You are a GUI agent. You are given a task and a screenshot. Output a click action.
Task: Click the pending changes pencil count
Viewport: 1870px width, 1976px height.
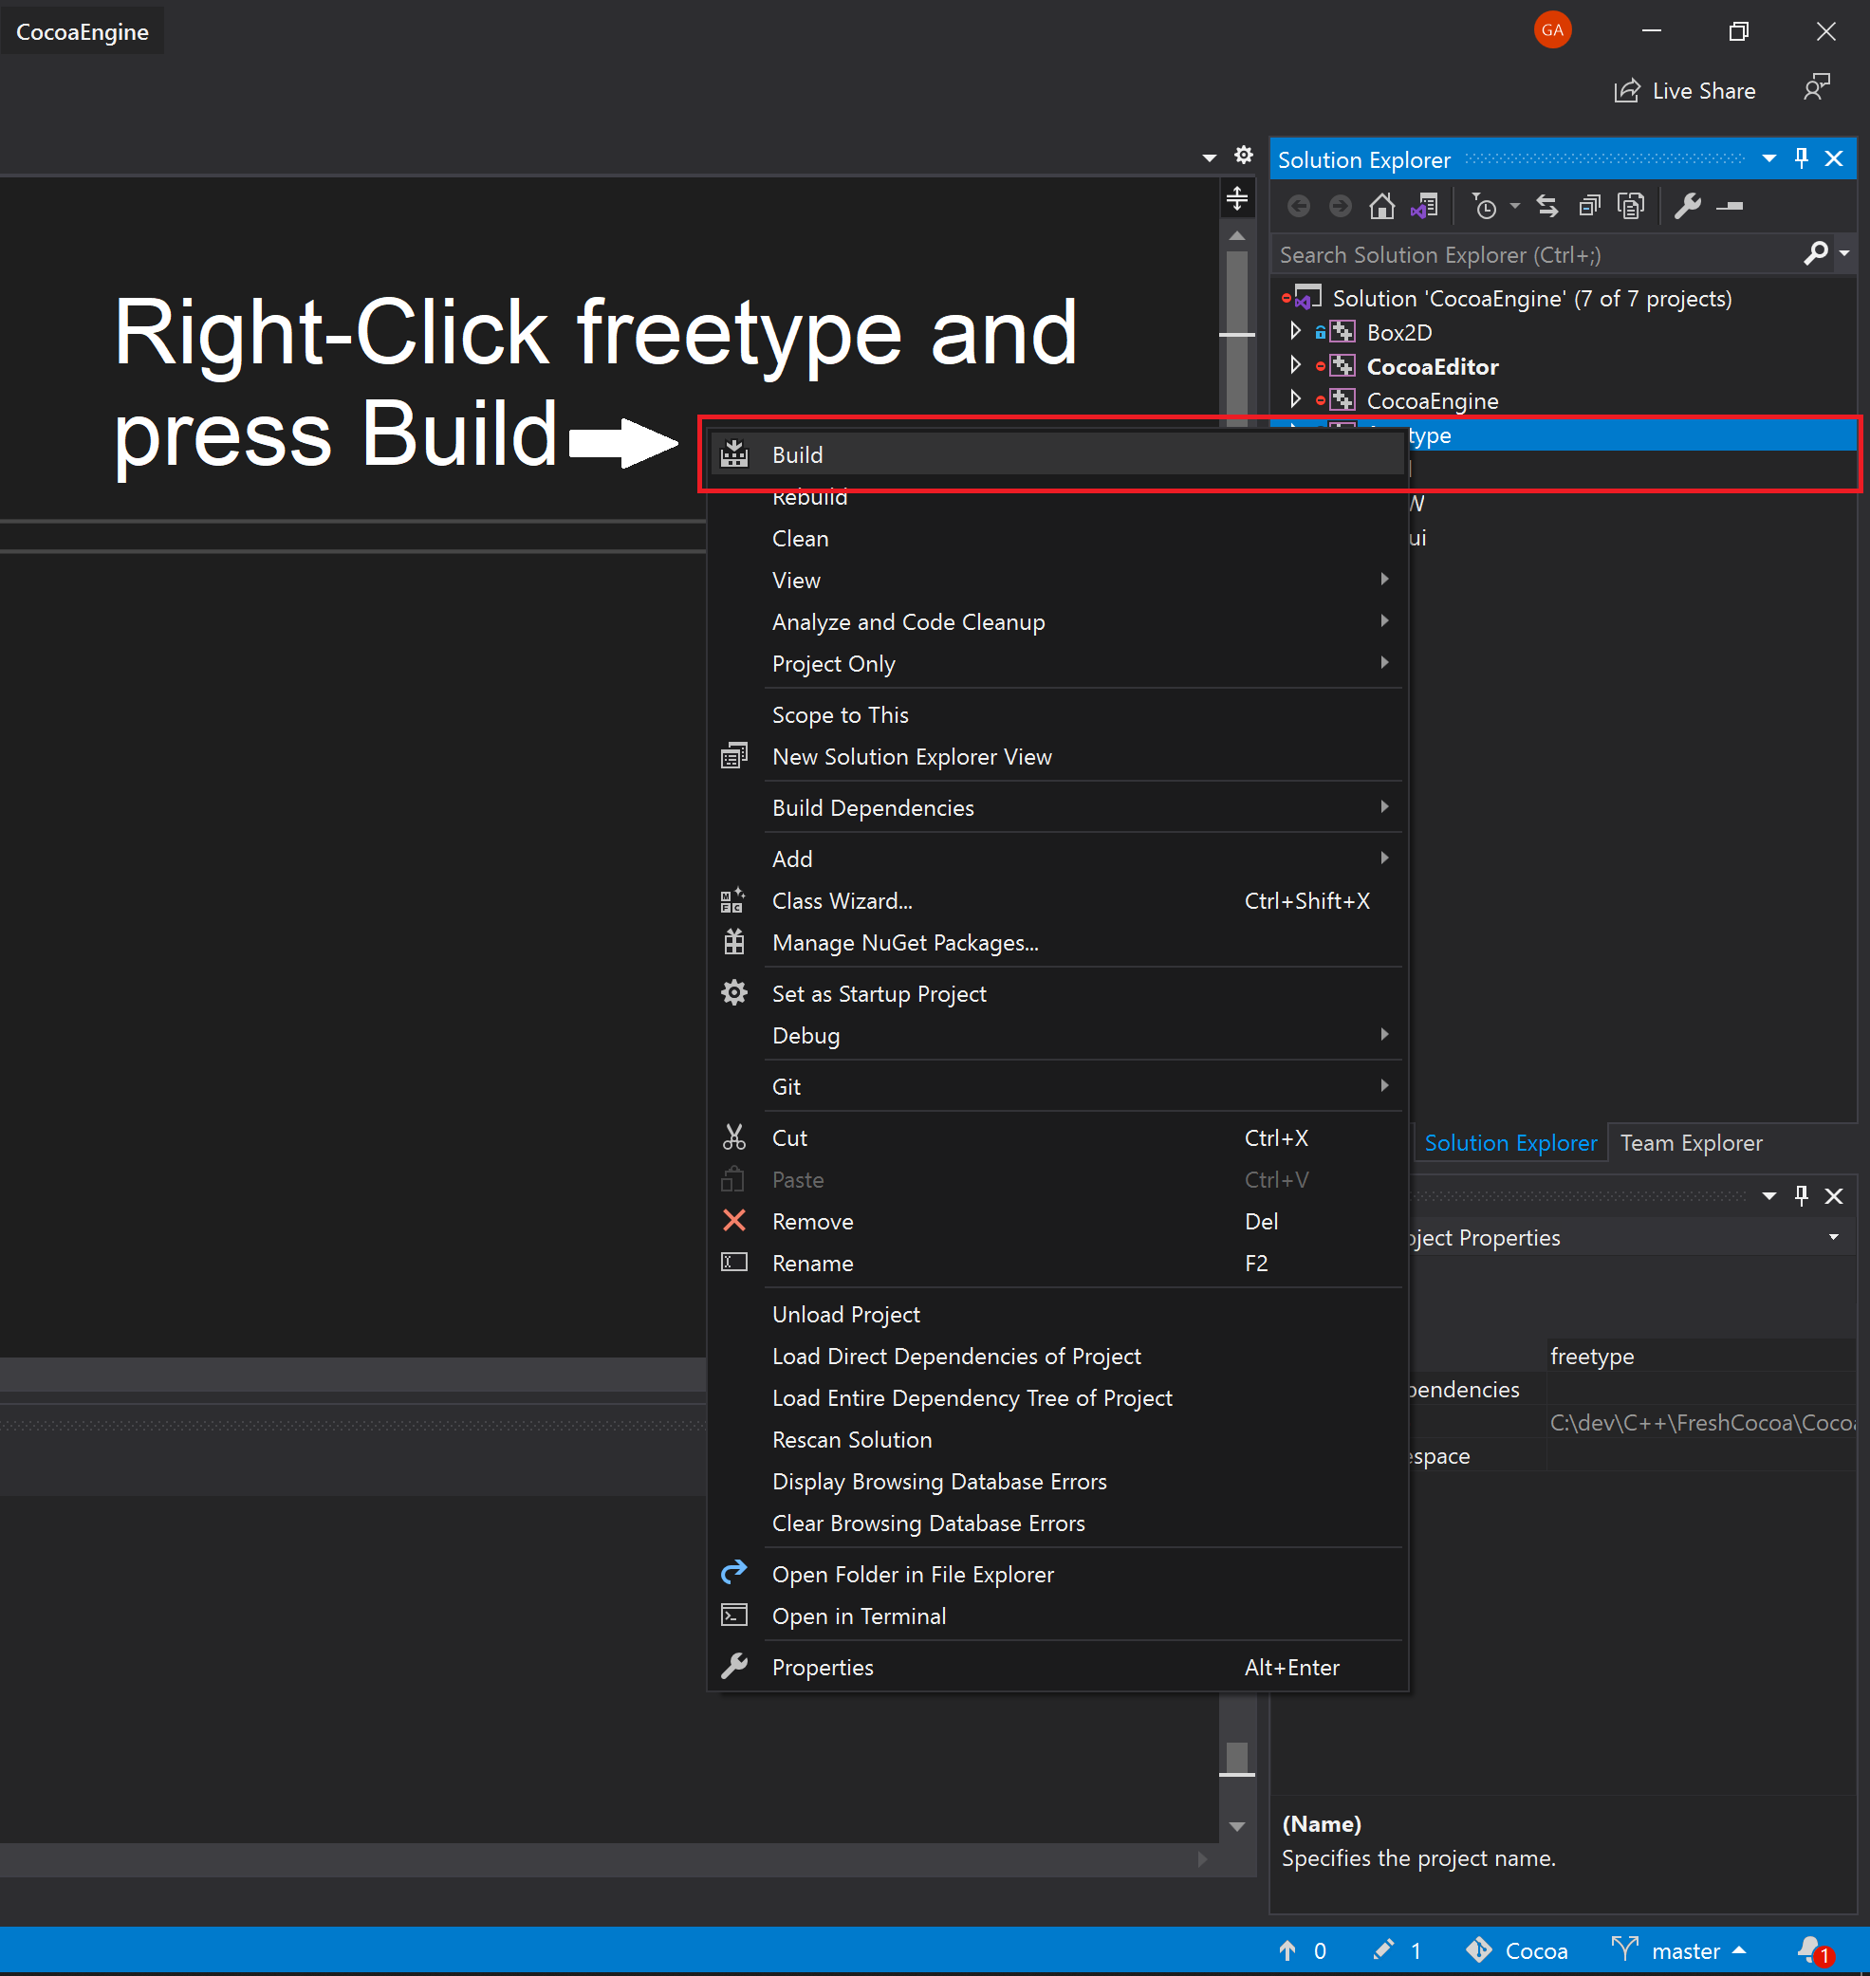point(1398,1950)
